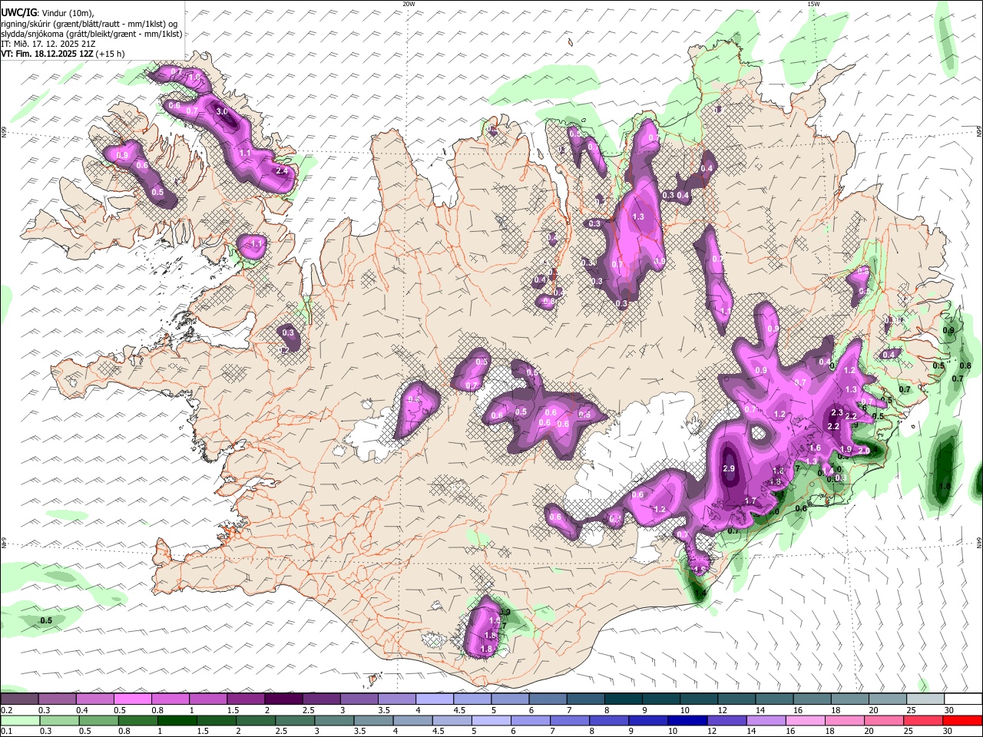Screen dimensions: 983x737
Task: Select lower legend blue swatch labeled 9
Action: [x=648, y=720]
